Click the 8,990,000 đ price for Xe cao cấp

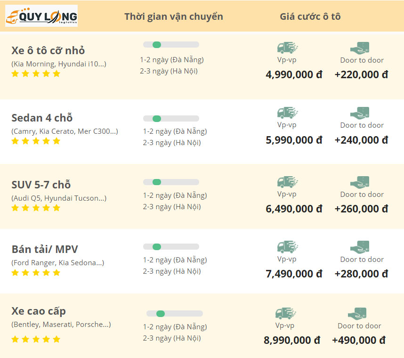pyautogui.click(x=291, y=340)
